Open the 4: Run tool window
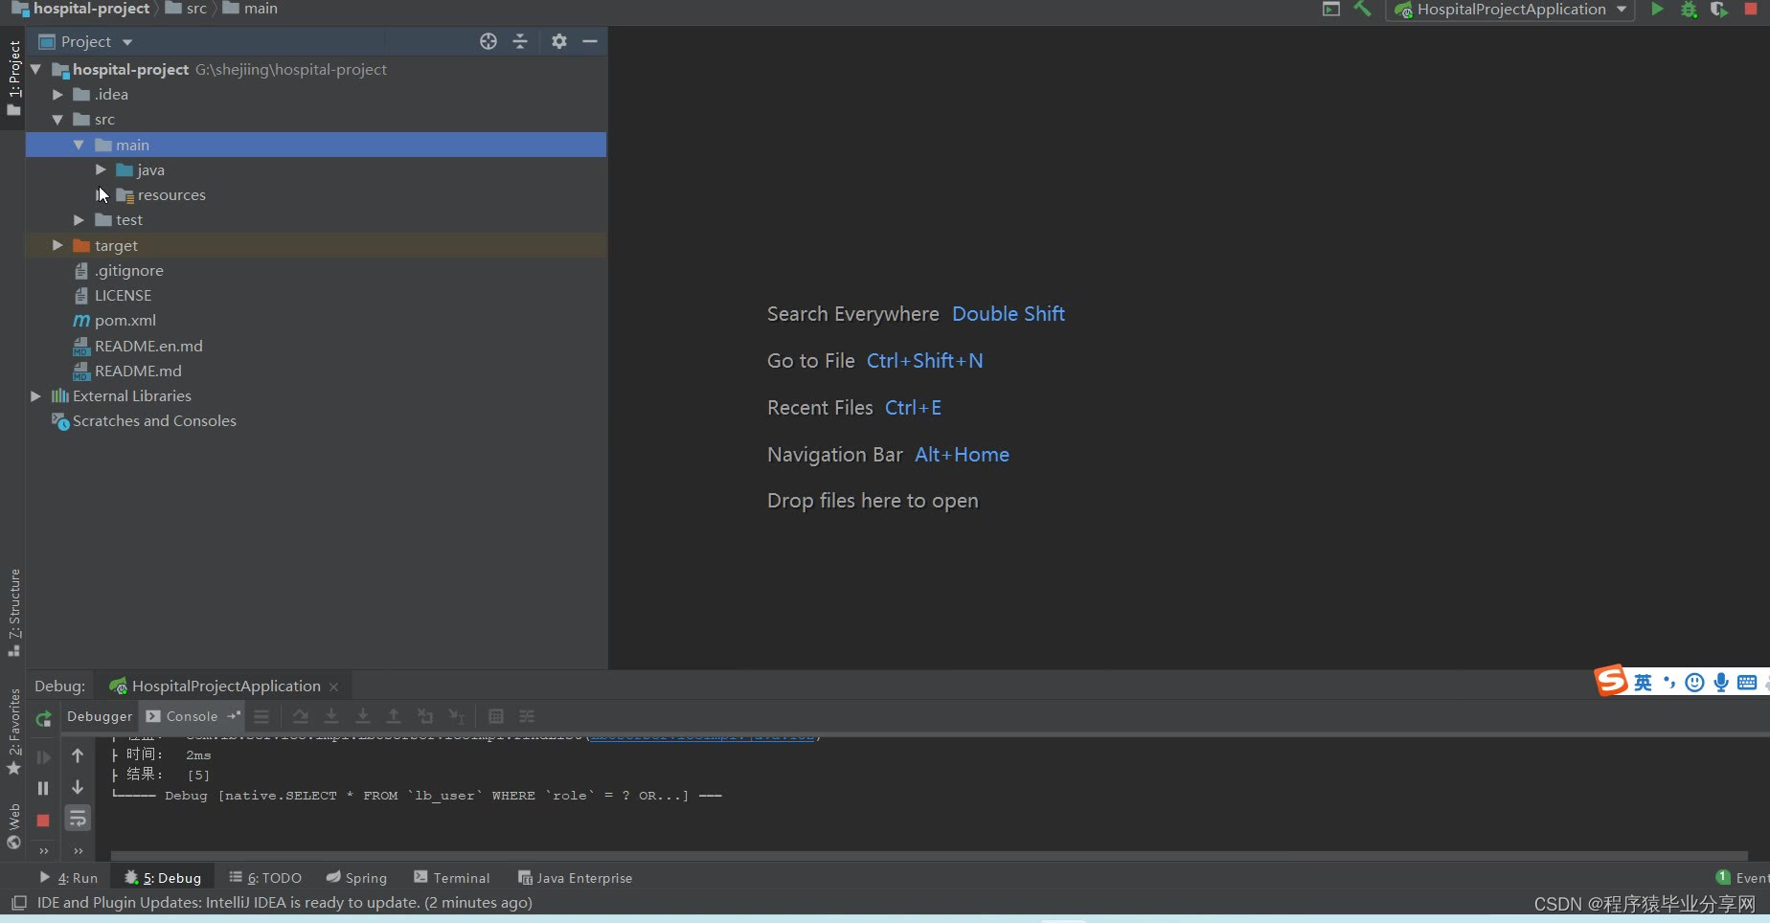The width and height of the screenshot is (1770, 923). point(68,878)
